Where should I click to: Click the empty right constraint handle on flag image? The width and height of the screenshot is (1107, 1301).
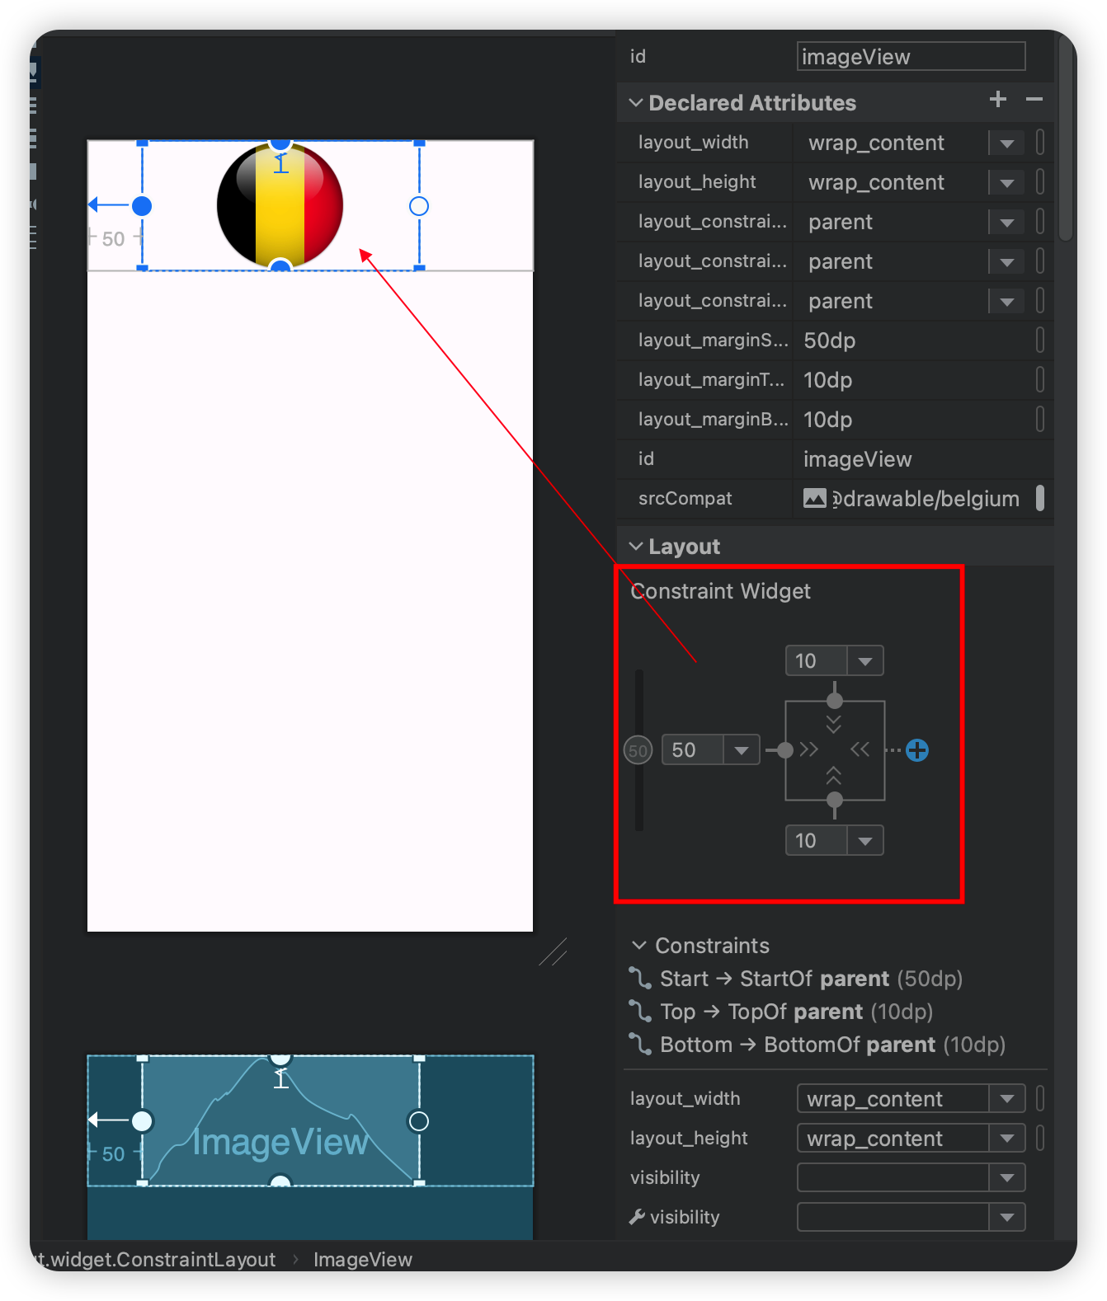coord(419,206)
